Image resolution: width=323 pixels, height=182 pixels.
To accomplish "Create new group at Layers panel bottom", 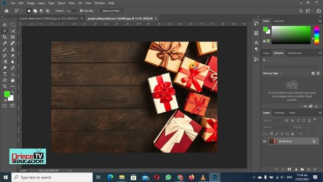I will (x=302, y=169).
